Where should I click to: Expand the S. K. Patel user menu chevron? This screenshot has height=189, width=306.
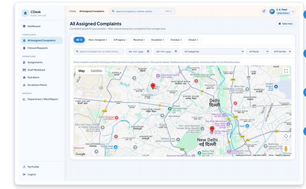click(x=293, y=12)
